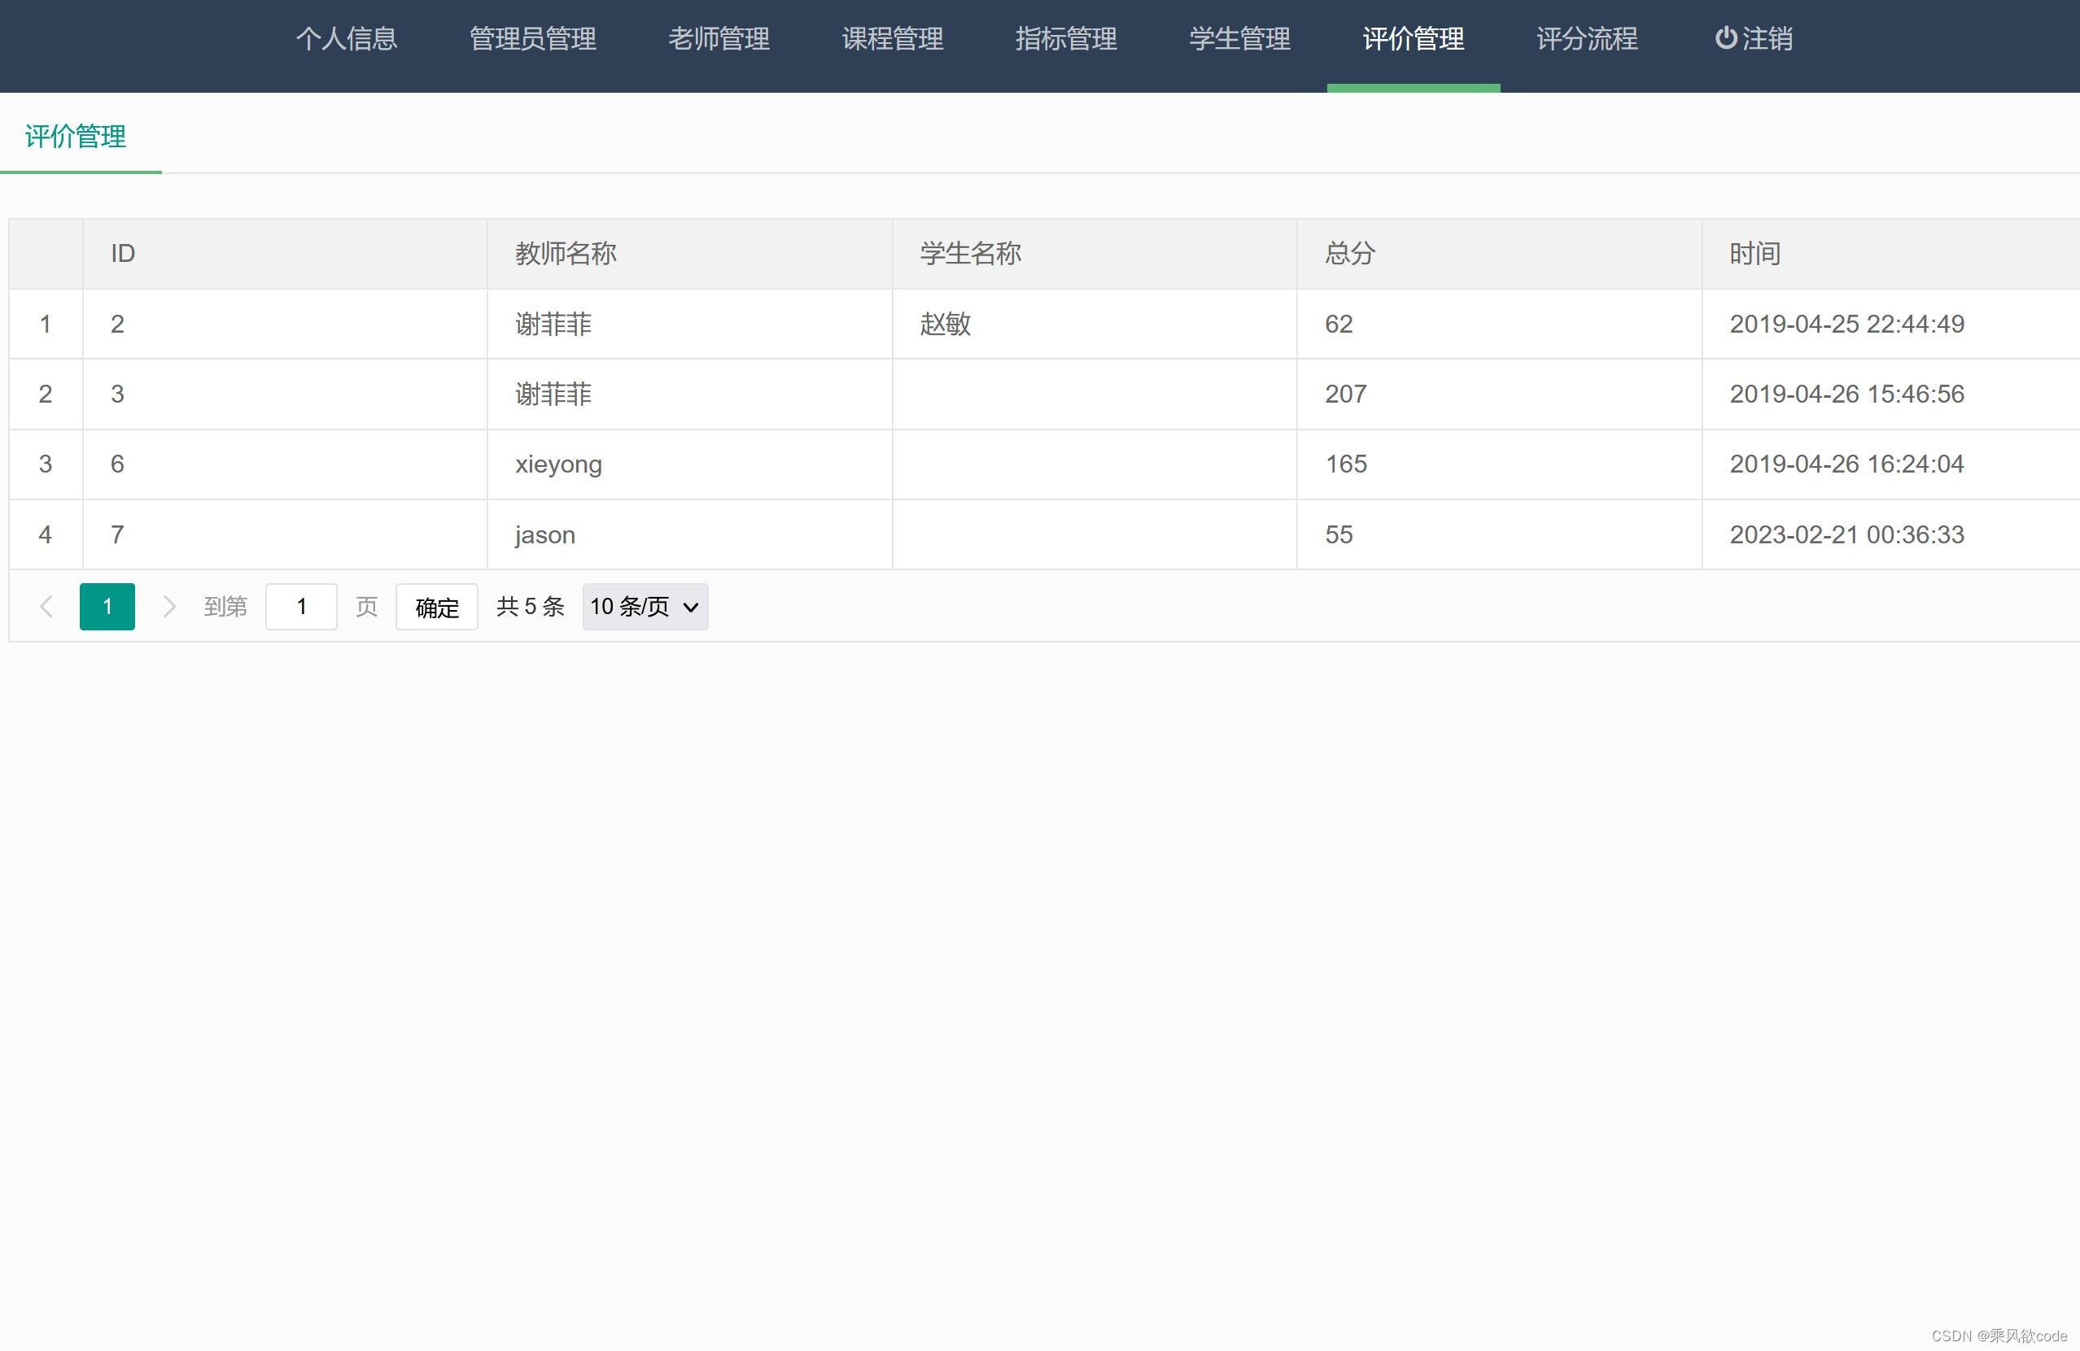Screen dimensions: 2080x1351
Task: Click the next page arrow
Action: 168,606
